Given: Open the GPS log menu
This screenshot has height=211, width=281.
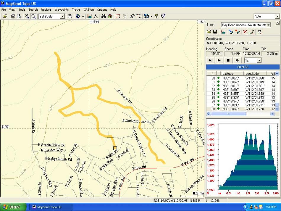Looking at the screenshot, I should click(89, 10).
